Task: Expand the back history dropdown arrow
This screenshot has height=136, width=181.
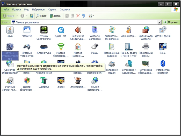Action: click(17, 16)
